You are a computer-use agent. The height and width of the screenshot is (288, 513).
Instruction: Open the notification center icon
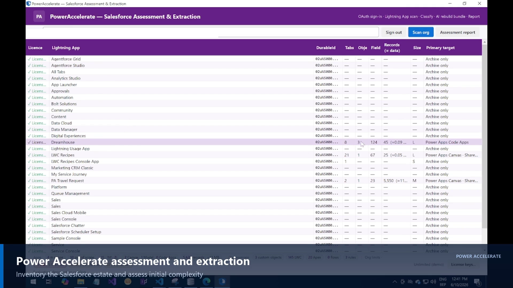click(x=477, y=282)
